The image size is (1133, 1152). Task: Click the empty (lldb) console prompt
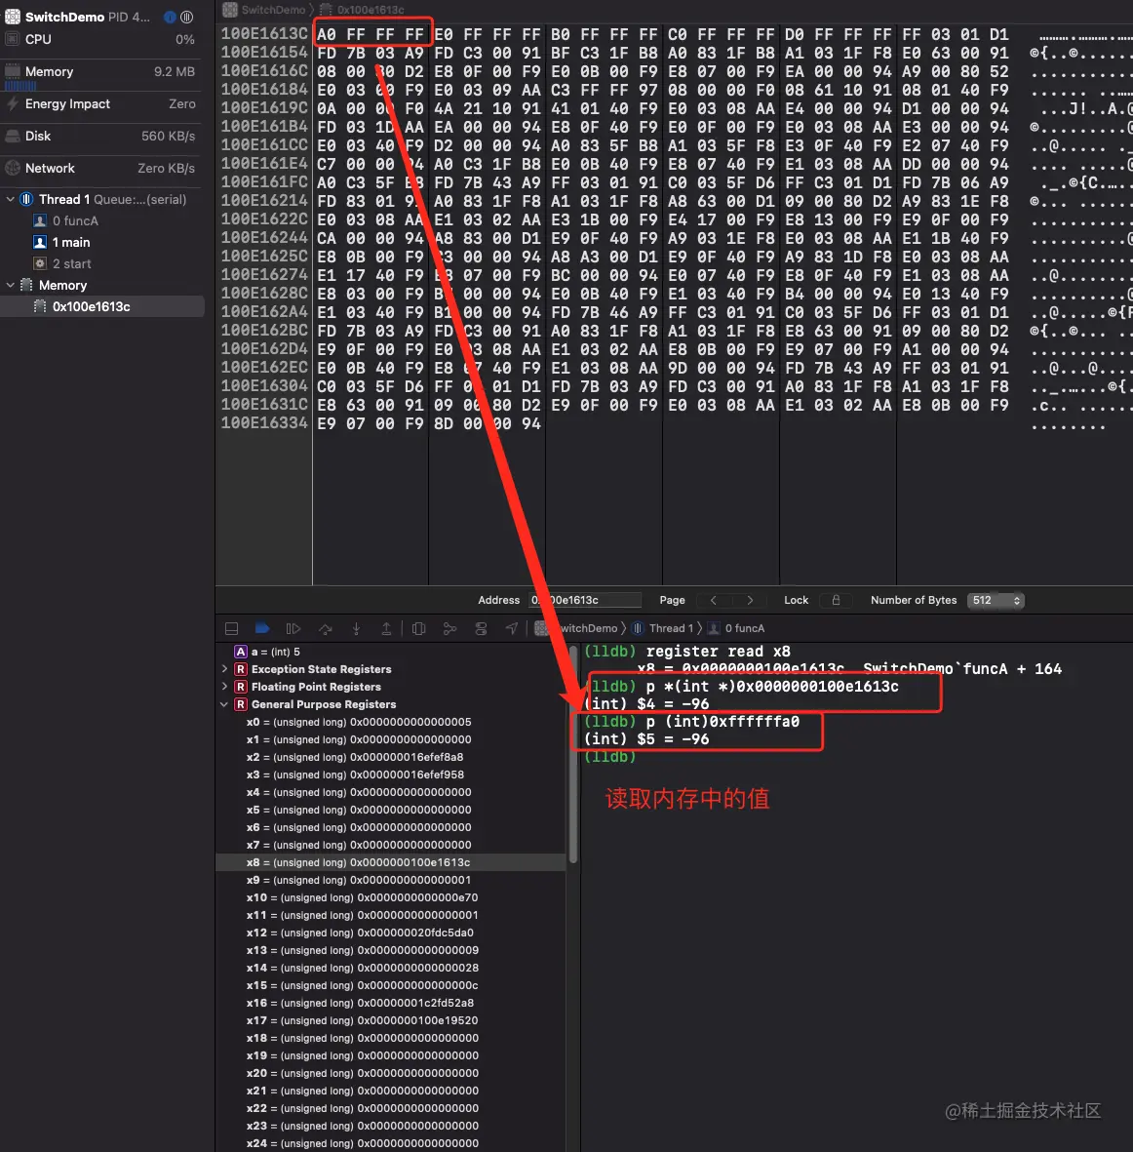point(610,757)
